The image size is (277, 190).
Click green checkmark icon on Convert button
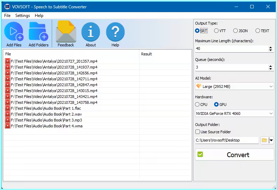[x=200, y=154]
